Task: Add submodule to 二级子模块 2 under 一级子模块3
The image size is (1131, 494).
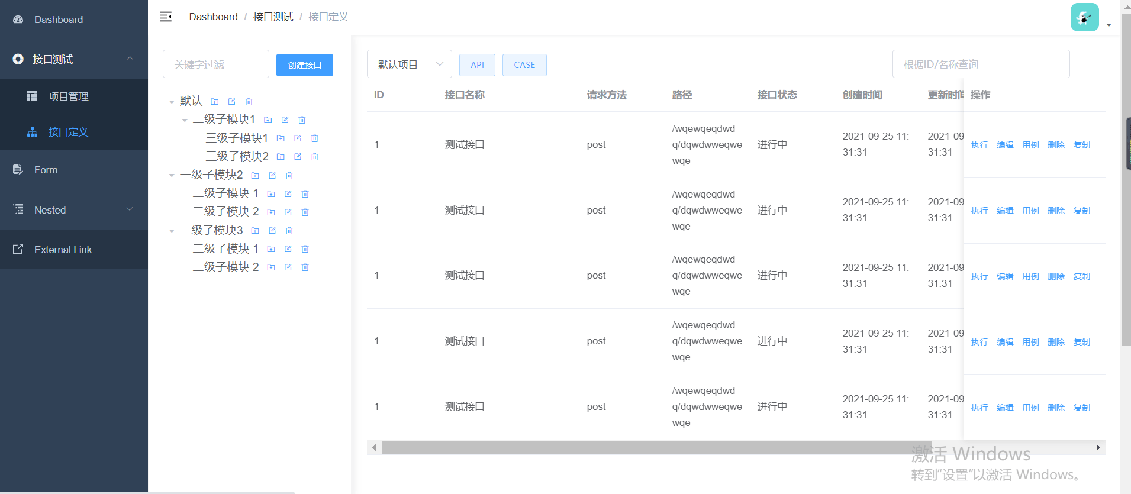Action: click(x=271, y=267)
